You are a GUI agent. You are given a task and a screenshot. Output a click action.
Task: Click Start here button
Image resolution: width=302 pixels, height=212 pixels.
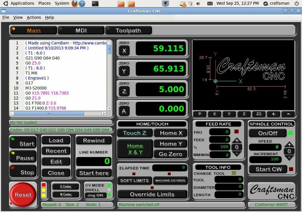(x=94, y=173)
